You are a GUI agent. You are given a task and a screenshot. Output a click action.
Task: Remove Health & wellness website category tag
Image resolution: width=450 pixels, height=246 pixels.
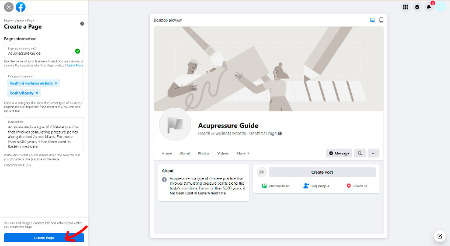click(56, 83)
